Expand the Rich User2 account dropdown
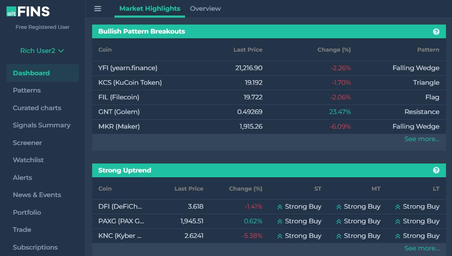Viewport: 452px width, 256px height. click(42, 51)
